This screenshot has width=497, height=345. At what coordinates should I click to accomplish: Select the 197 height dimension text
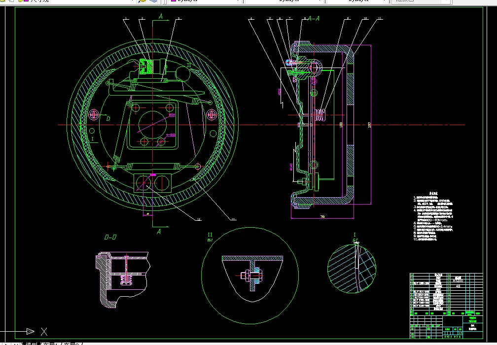click(x=370, y=125)
